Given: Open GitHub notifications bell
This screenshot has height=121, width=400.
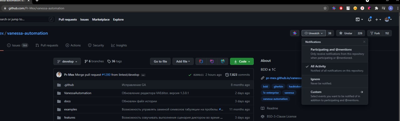Looking at the screenshot, I should coord(370,19).
